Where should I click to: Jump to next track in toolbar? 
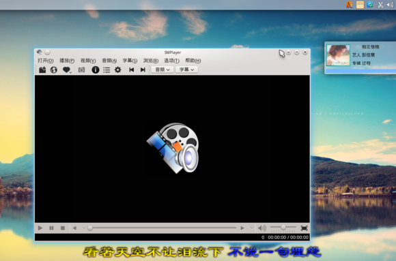pyautogui.click(x=143, y=70)
